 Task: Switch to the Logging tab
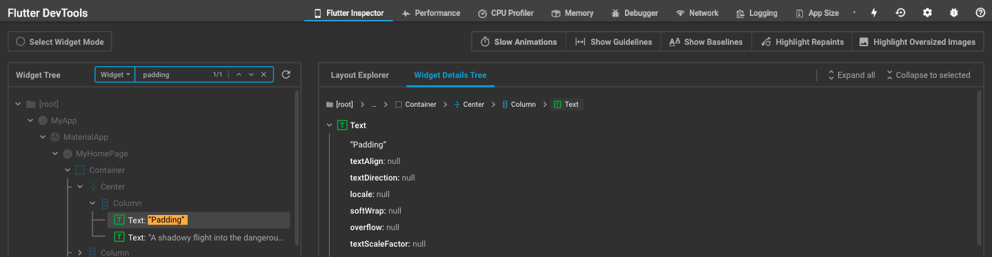(x=757, y=13)
